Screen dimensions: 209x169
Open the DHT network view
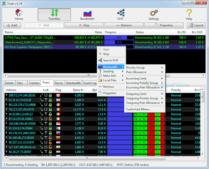click(x=121, y=15)
